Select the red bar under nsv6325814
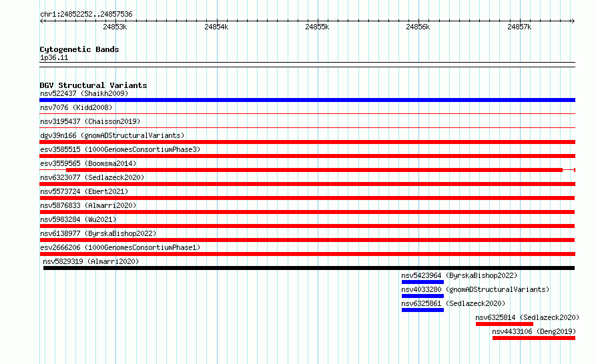The image size is (594, 364). [x=505, y=324]
